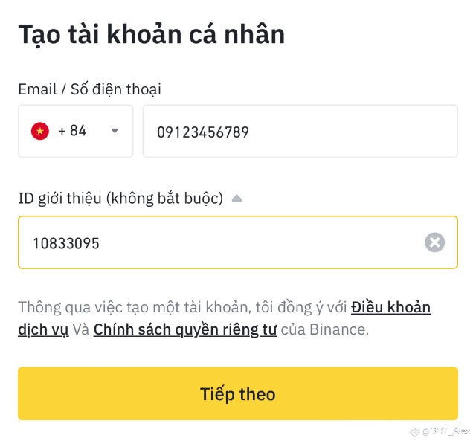The height and width of the screenshot is (444, 476).
Task: Collapse the ID giới thiệu section arrow
Action: click(237, 199)
